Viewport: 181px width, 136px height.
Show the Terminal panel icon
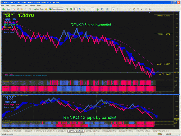(26, 9)
